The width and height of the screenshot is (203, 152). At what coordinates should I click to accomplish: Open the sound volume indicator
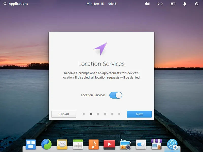(147, 4)
